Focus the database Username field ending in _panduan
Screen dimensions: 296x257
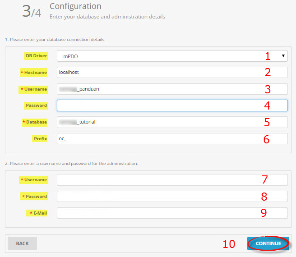(171, 89)
